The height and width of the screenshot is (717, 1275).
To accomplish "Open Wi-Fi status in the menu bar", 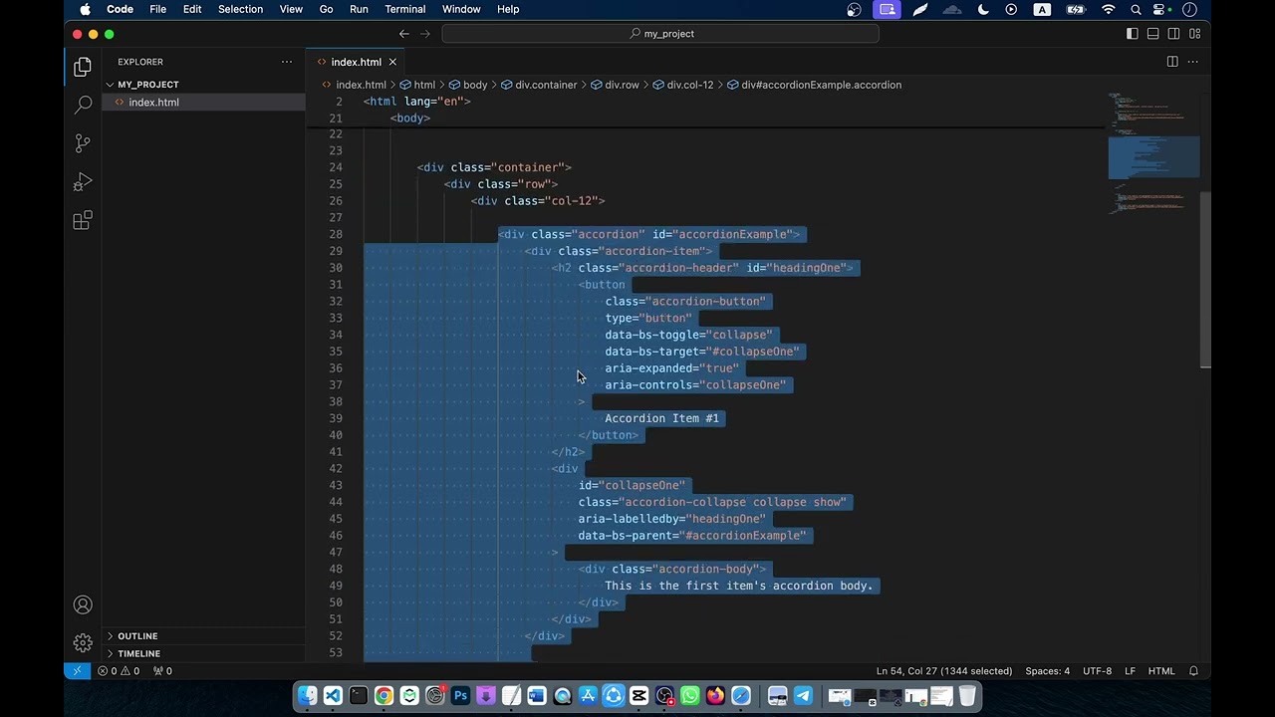I will (1108, 9).
